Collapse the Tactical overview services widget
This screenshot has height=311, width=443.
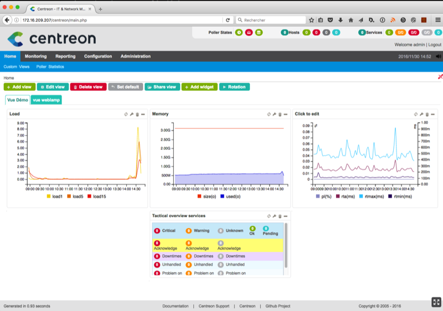point(285,216)
